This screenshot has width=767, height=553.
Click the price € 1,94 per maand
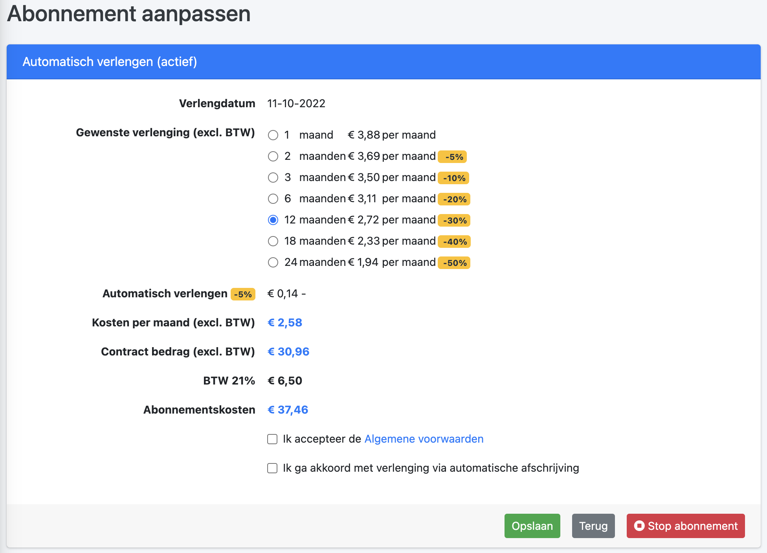point(392,262)
